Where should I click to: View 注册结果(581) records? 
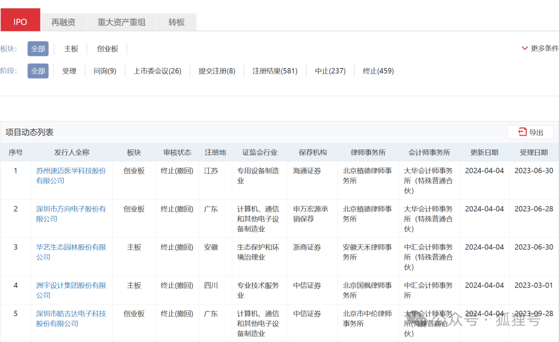point(275,70)
